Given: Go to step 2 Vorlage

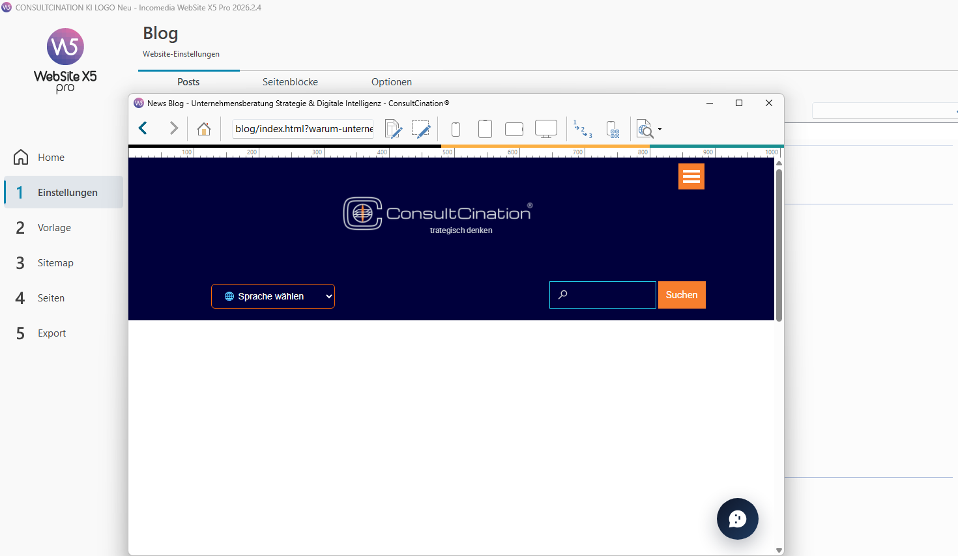Looking at the screenshot, I should 64,227.
